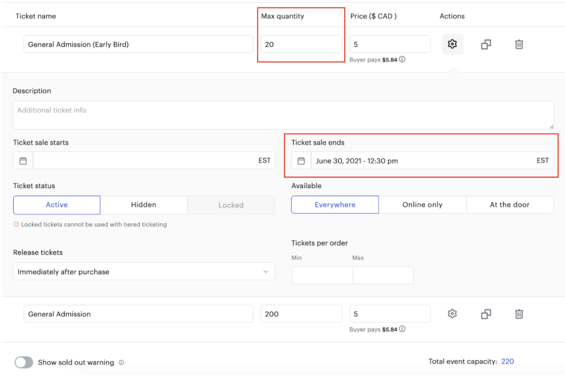Viewport: 565px width, 375px height.
Task: Duplicate the General Admission (Early Bird) ticket
Action: [x=485, y=44]
